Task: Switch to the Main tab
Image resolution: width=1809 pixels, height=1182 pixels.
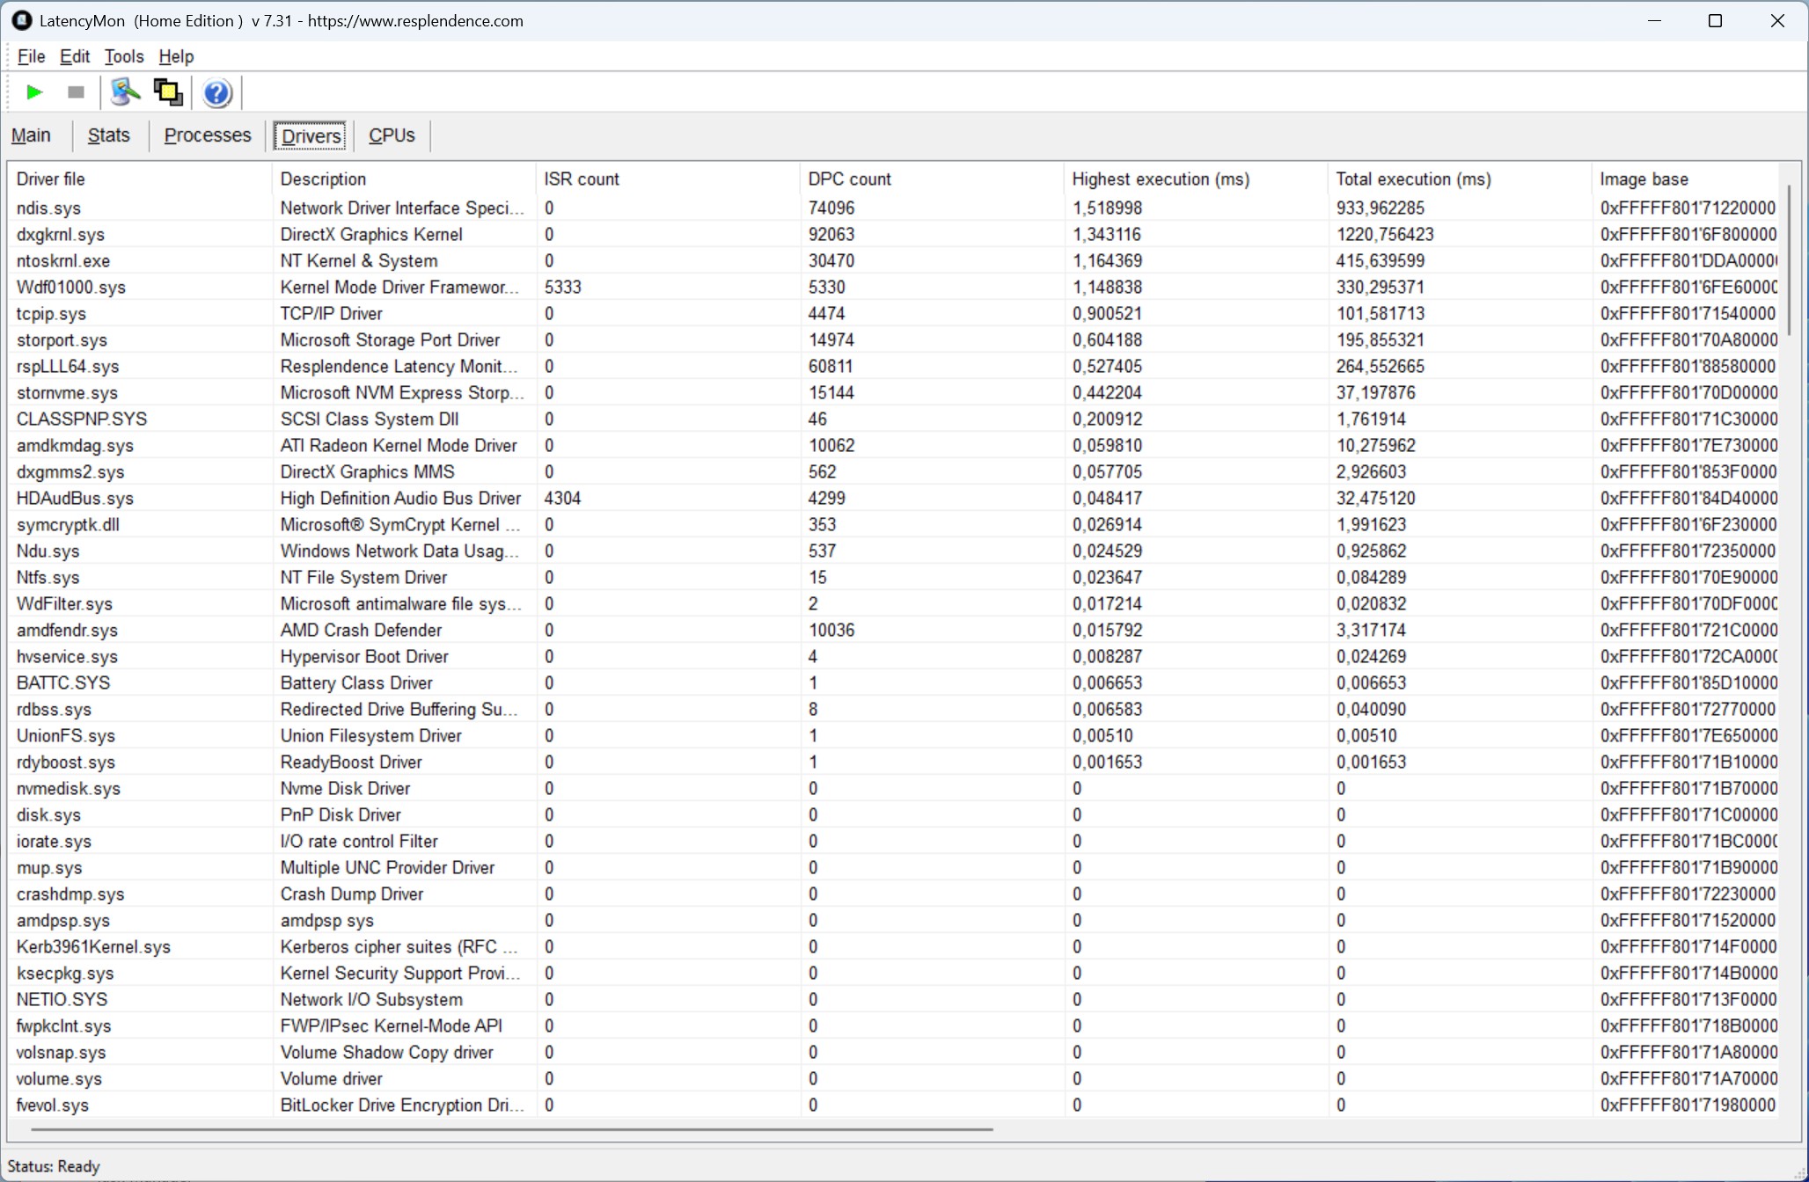Action: (31, 135)
